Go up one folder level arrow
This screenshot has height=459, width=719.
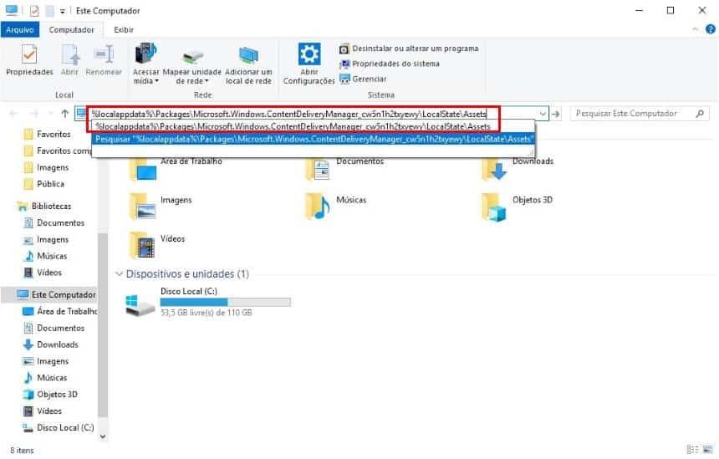(64, 113)
